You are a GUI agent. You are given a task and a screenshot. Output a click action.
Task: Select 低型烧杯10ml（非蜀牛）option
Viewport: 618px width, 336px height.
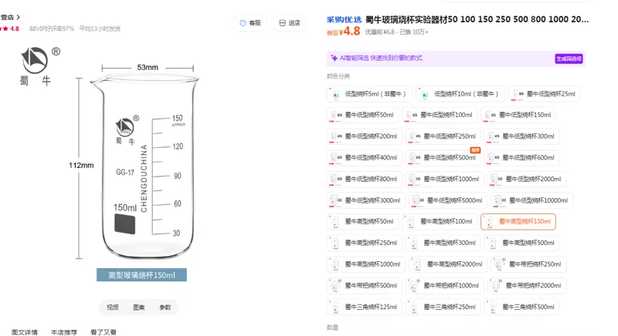click(460, 94)
